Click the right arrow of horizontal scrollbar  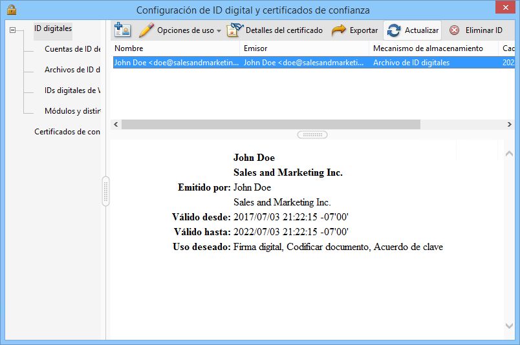click(510, 124)
